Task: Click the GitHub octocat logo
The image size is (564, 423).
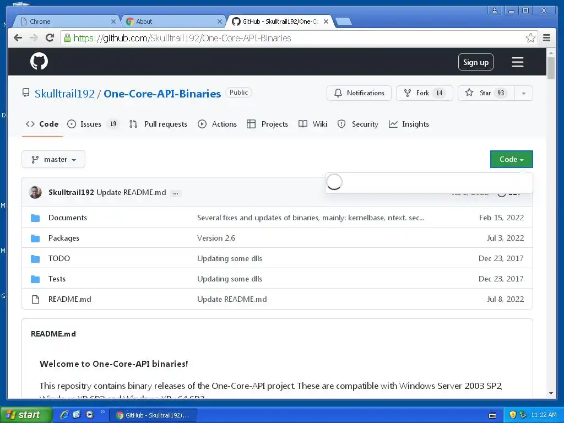Action: pyautogui.click(x=39, y=62)
